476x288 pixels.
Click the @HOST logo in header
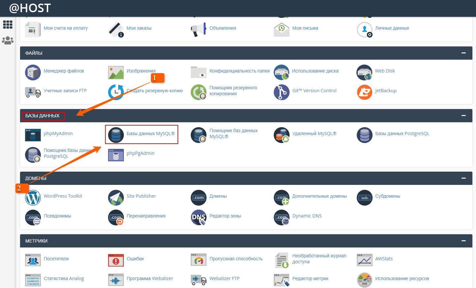click(x=30, y=8)
